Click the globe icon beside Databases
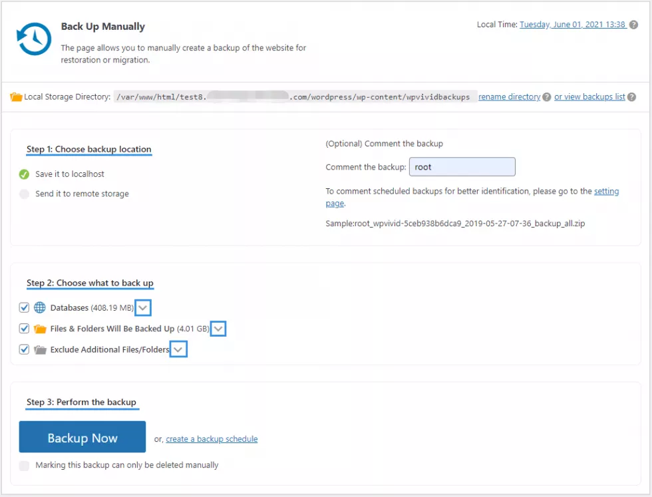The image size is (652, 497). tap(39, 307)
